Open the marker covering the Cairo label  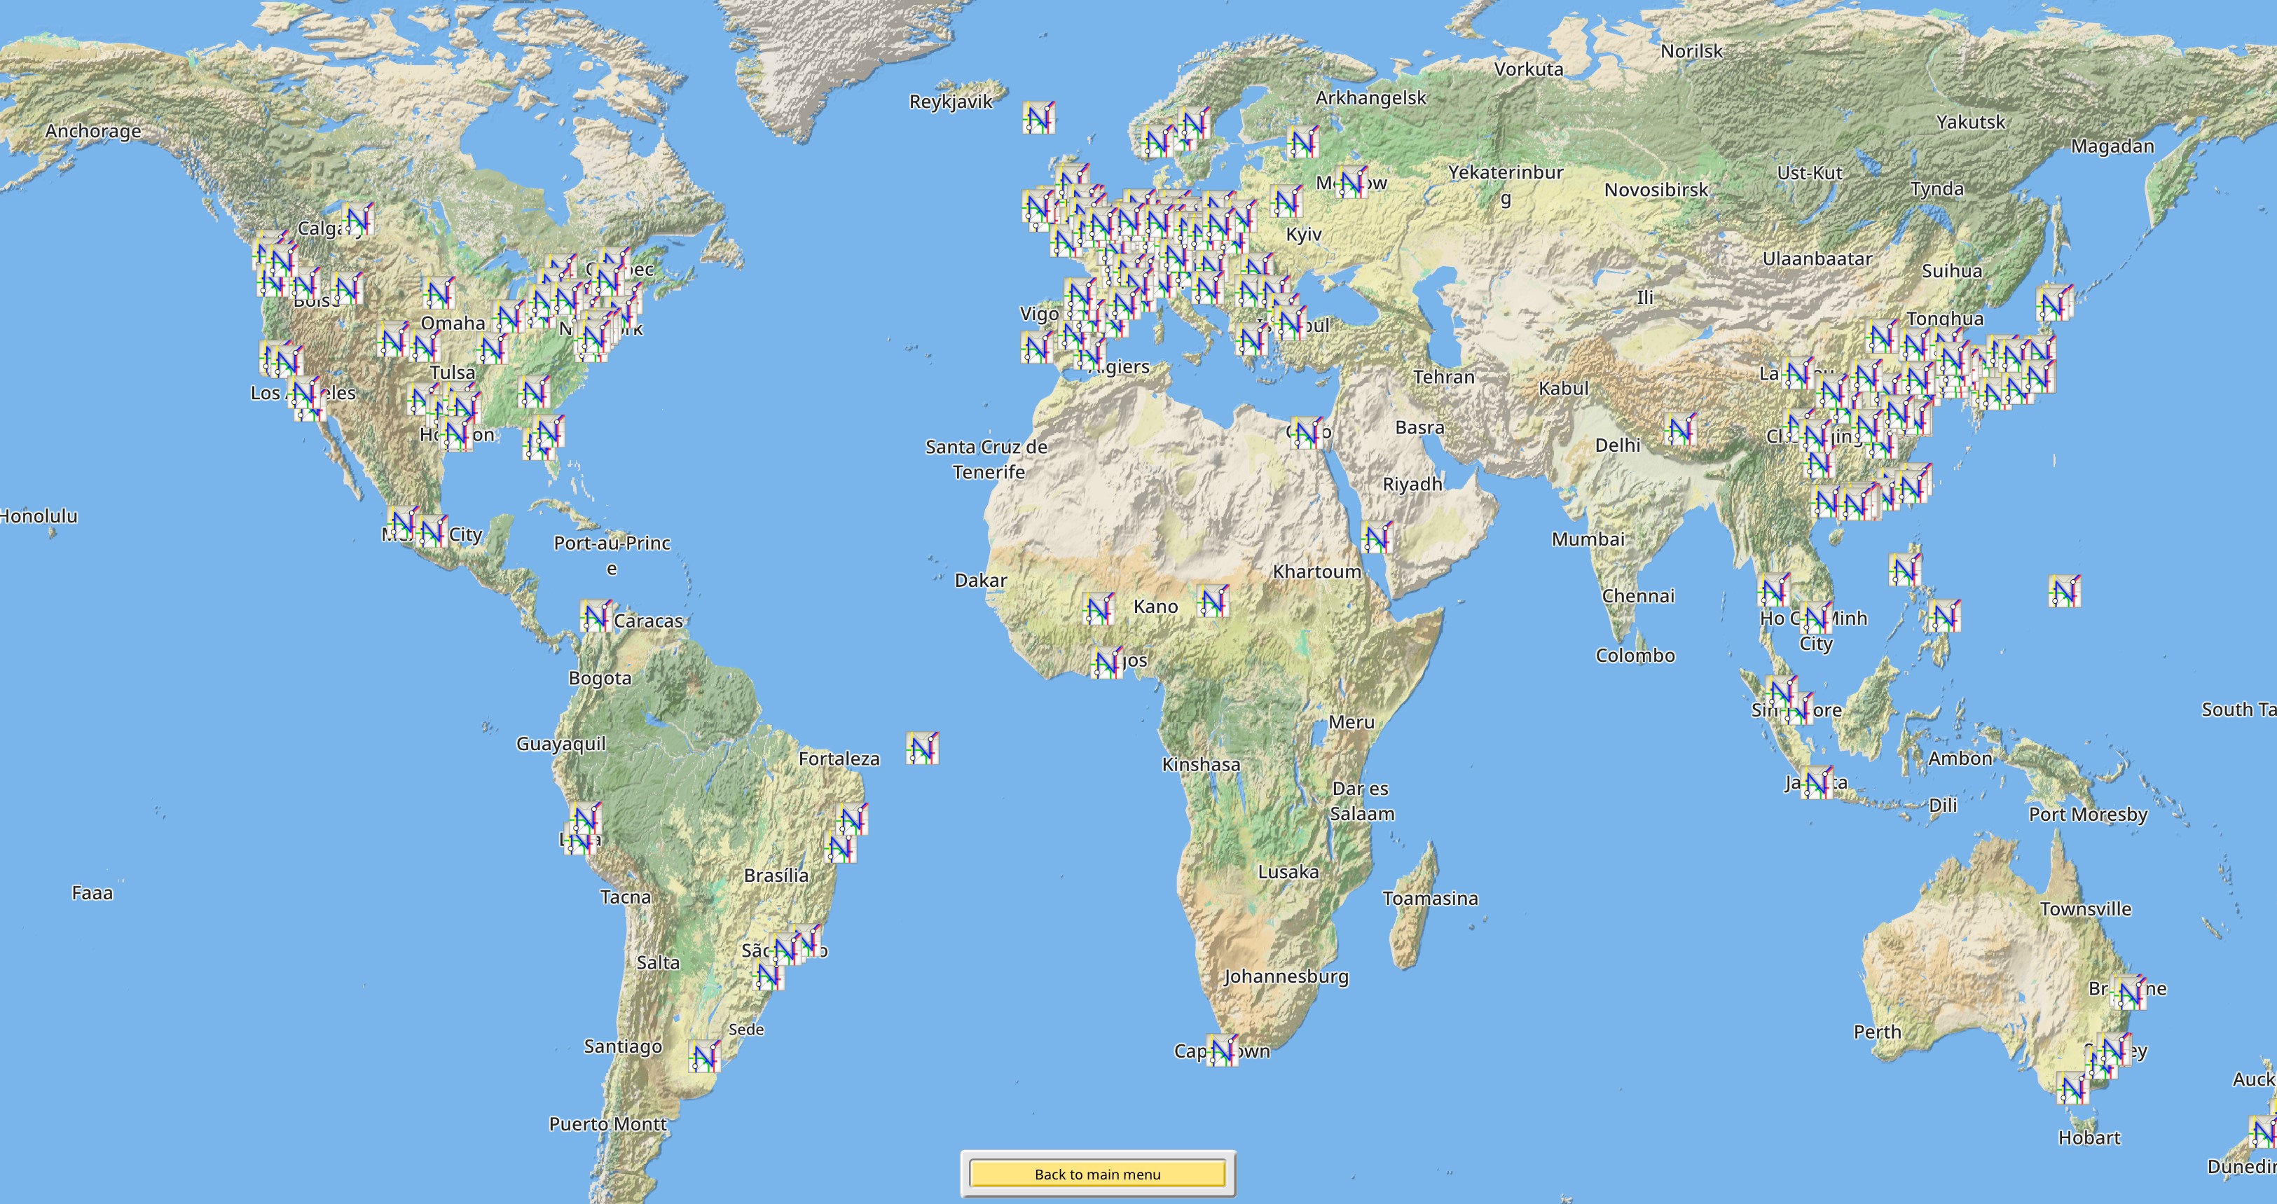click(1307, 432)
